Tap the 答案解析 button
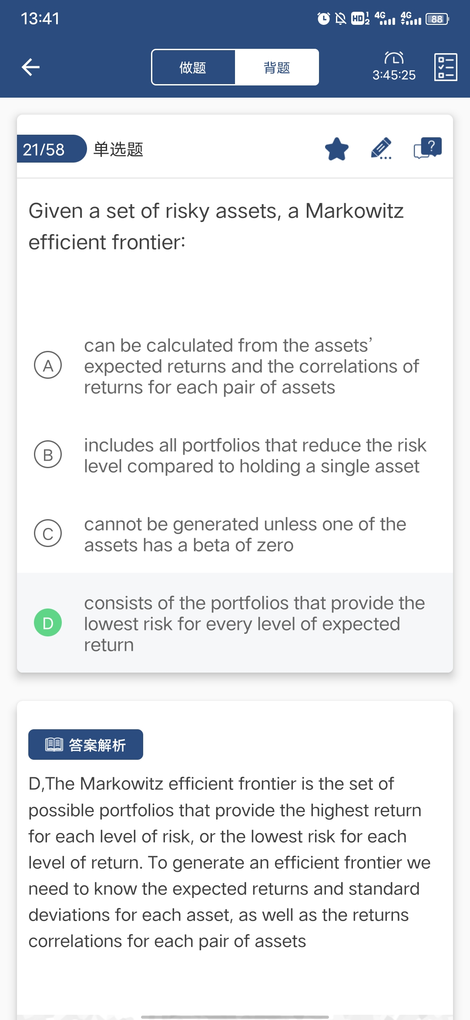 86,745
